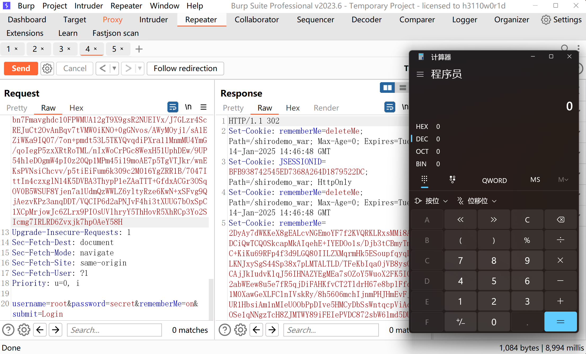Go to next request in history

[x=128, y=68]
